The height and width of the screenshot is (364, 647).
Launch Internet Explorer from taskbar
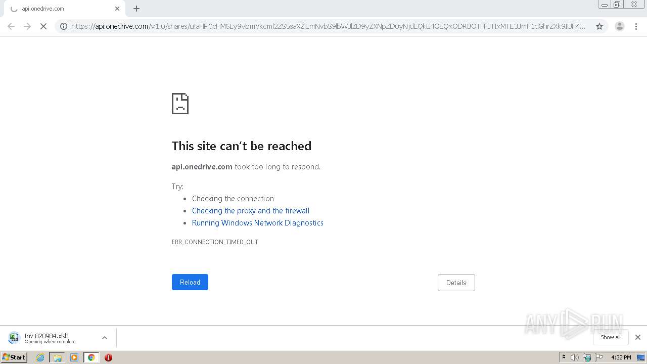tap(40, 357)
